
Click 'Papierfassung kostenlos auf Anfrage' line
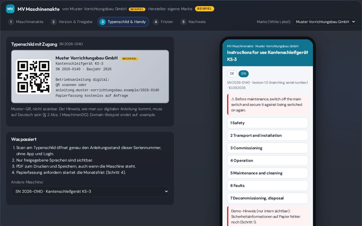[92, 96]
